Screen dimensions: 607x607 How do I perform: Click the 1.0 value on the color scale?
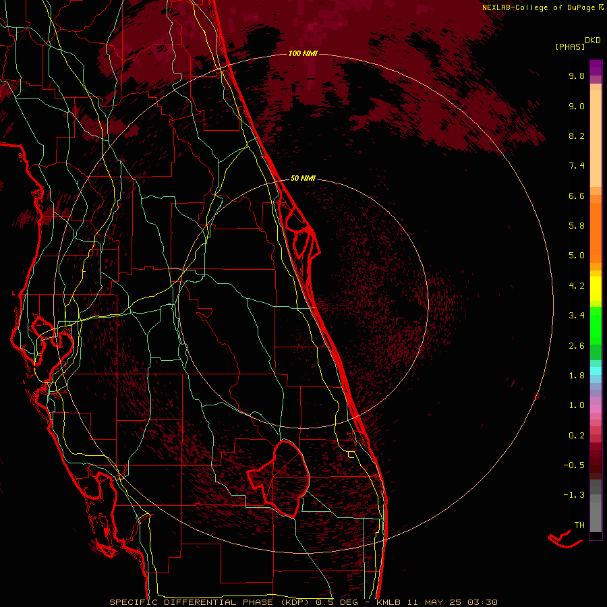(x=577, y=405)
